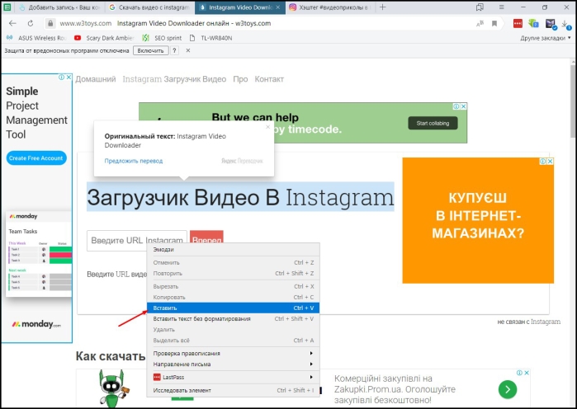Select Вставить текст без форматирования
Screen dimensions: 577x409
tap(233, 318)
